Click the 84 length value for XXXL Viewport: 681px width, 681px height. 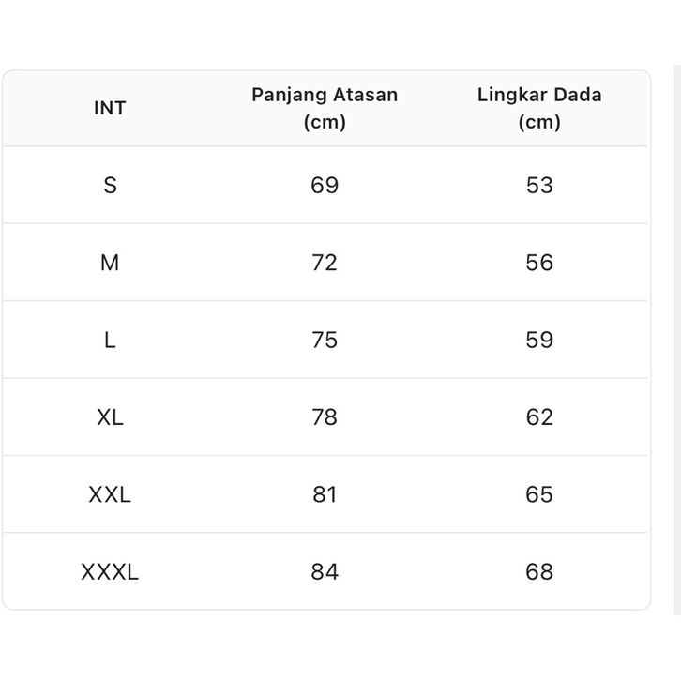coord(325,572)
